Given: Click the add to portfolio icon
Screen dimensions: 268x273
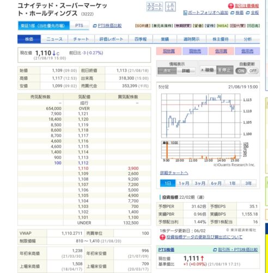Looking at the screenshot, I should point(185,13).
